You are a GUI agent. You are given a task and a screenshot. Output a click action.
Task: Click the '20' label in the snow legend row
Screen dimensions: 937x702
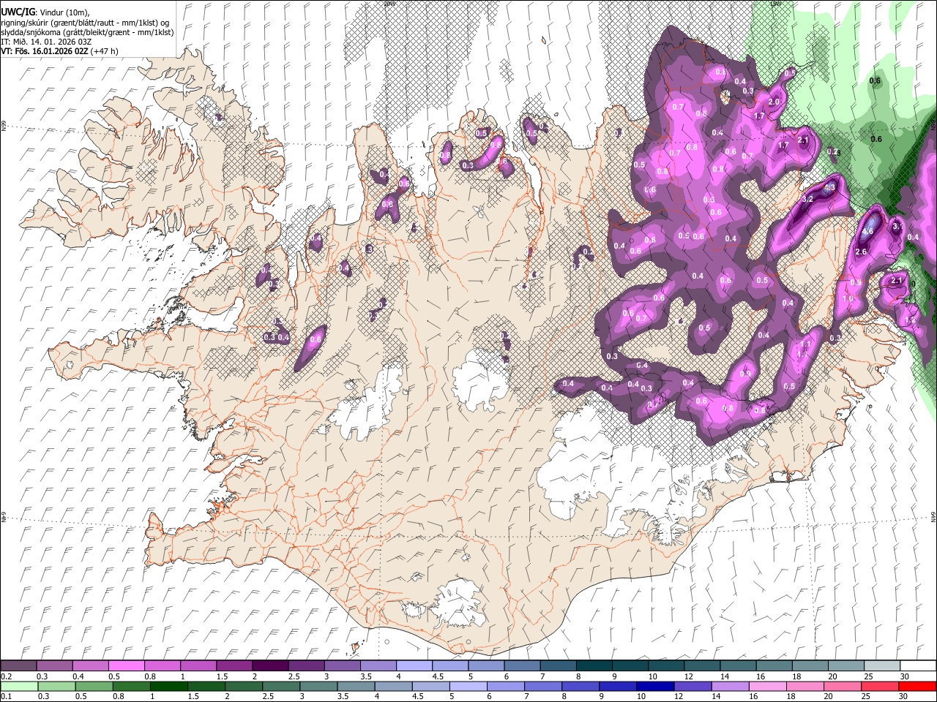pyautogui.click(x=832, y=676)
